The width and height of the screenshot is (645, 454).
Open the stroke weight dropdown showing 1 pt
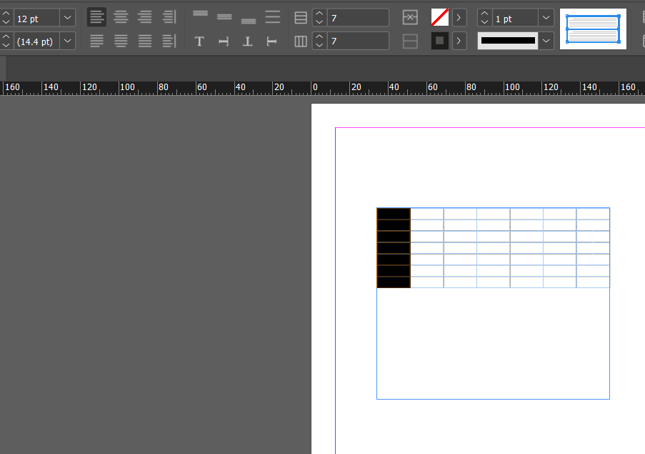(545, 17)
